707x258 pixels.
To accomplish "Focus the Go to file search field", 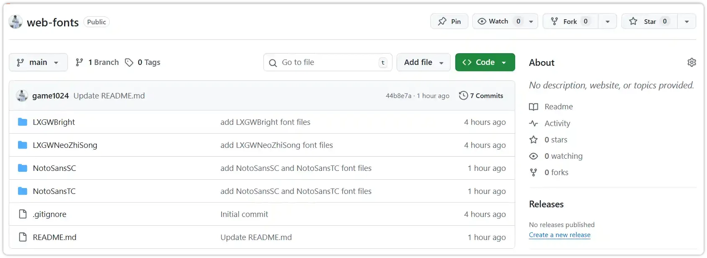I will click(x=328, y=62).
